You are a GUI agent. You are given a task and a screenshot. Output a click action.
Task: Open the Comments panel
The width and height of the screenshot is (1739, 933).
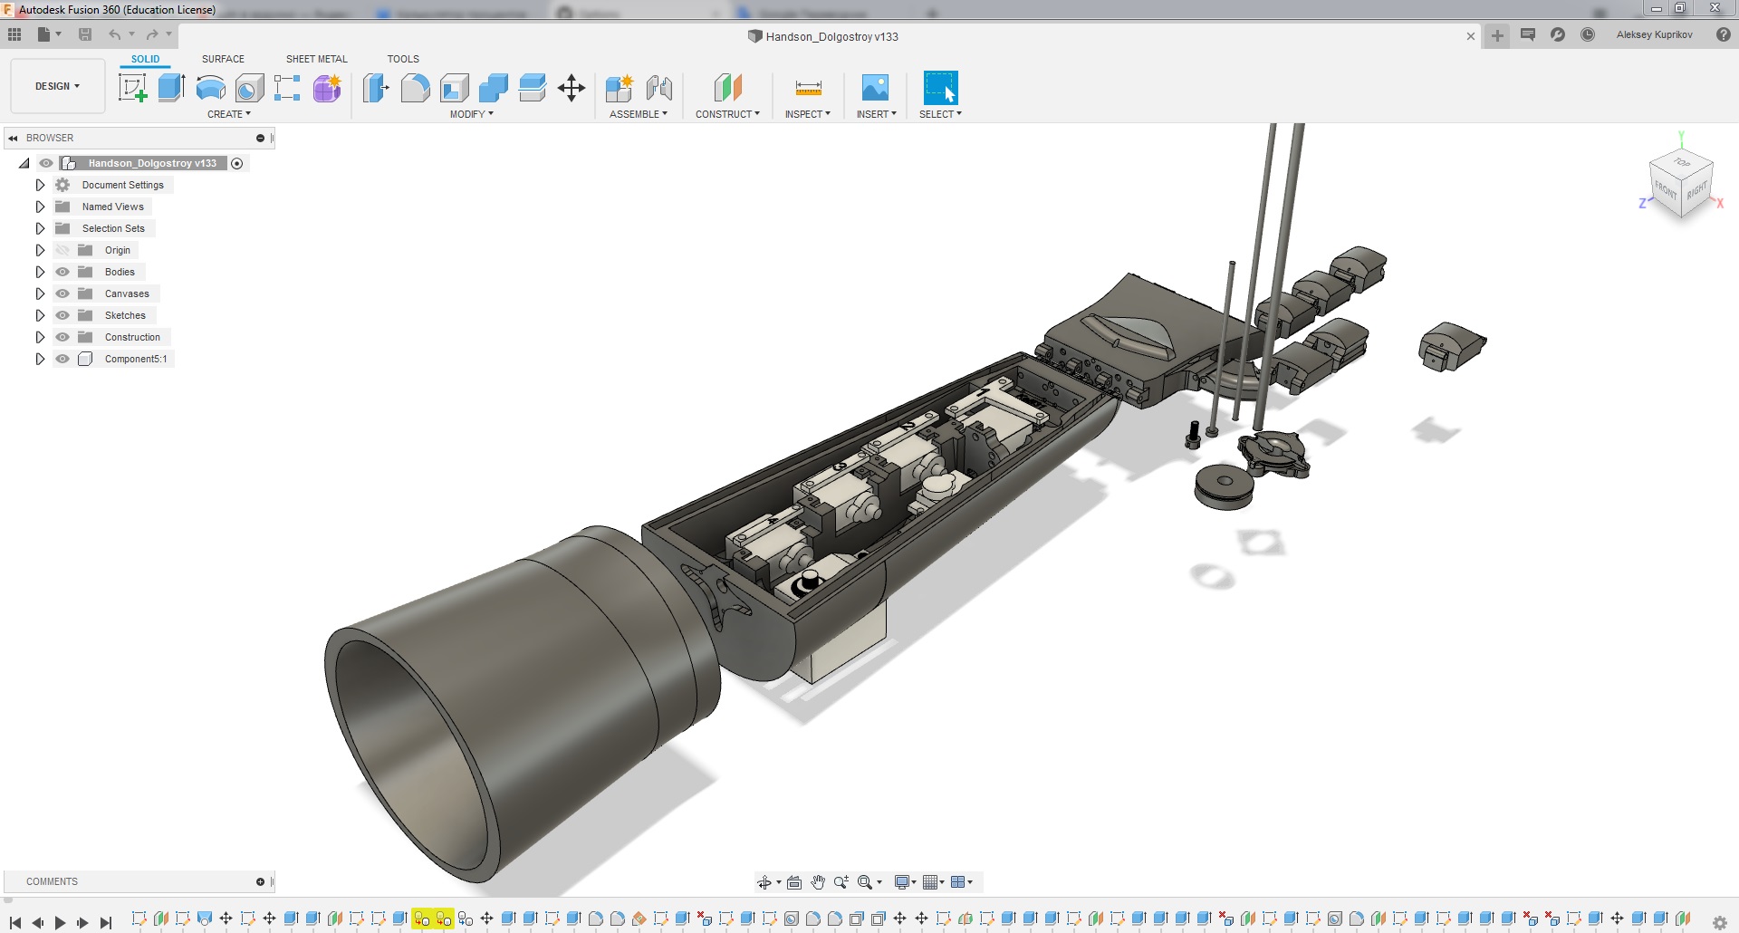click(x=52, y=881)
